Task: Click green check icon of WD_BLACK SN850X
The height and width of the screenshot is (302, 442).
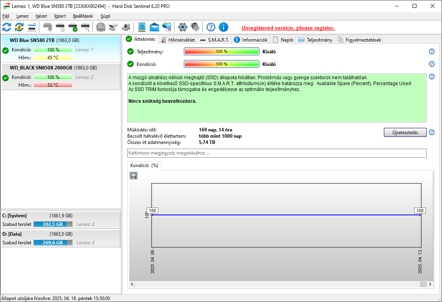Action: [6, 78]
